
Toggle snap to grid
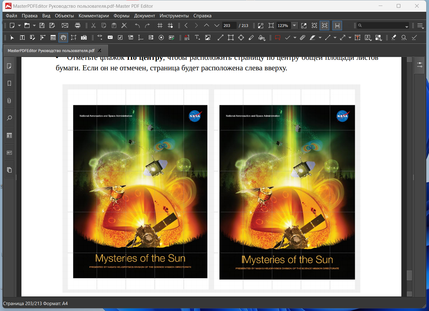pos(170,25)
